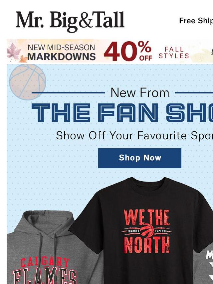Click the red 'NORTH' shirt lettering
The height and width of the screenshot is (284, 213).
coord(147,245)
